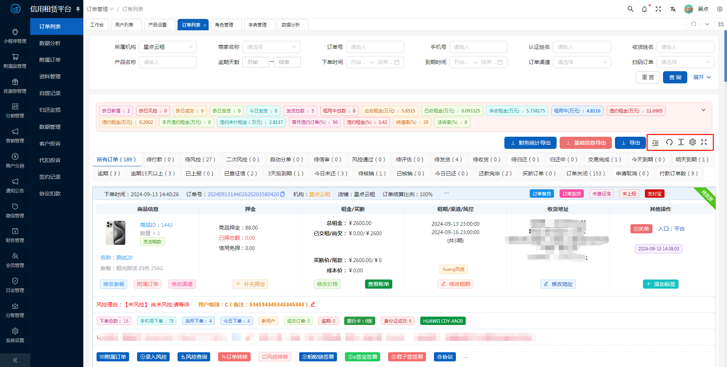
Task: Pin the sidebar with the pin icon
Action: click(x=78, y=9)
